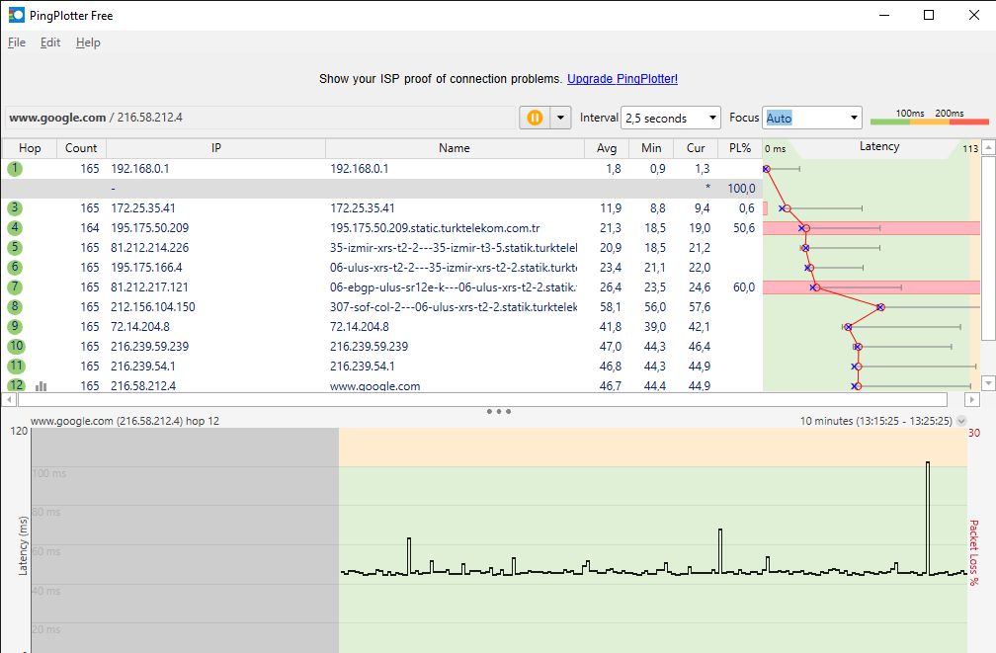
Task: Expand the 10 minutes timeline range chevron
Action: click(961, 421)
